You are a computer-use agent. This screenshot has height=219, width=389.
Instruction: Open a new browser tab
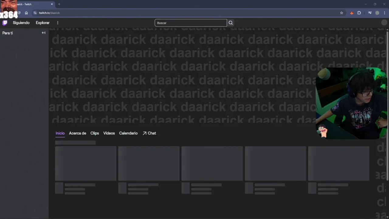(59, 4)
